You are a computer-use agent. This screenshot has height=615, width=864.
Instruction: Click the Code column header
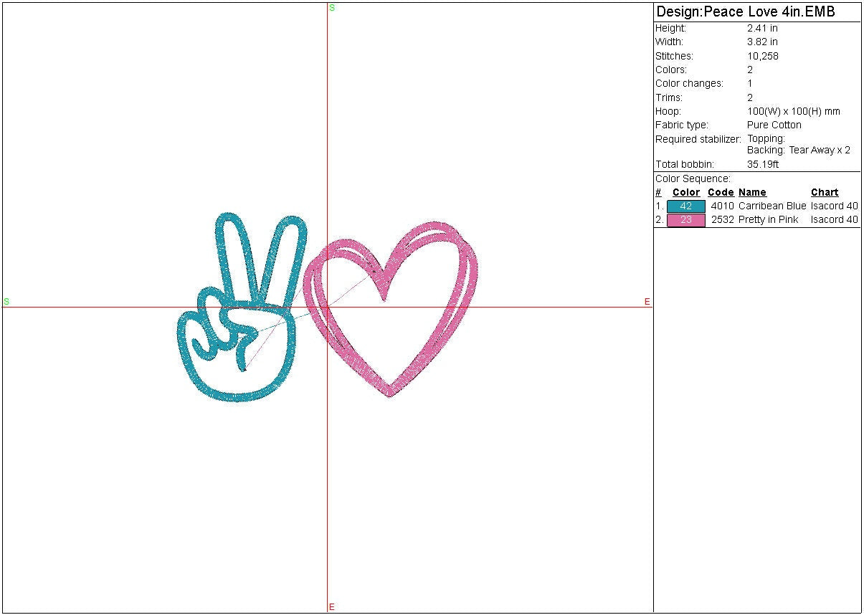[721, 192]
